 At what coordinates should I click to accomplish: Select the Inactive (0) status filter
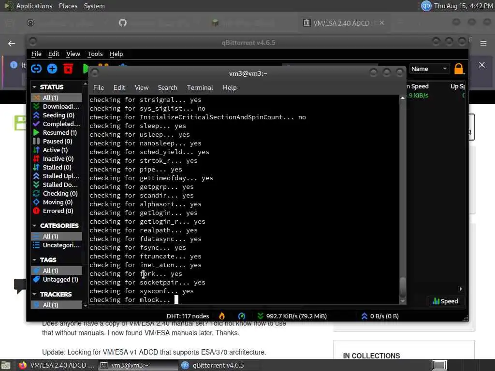(x=57, y=158)
